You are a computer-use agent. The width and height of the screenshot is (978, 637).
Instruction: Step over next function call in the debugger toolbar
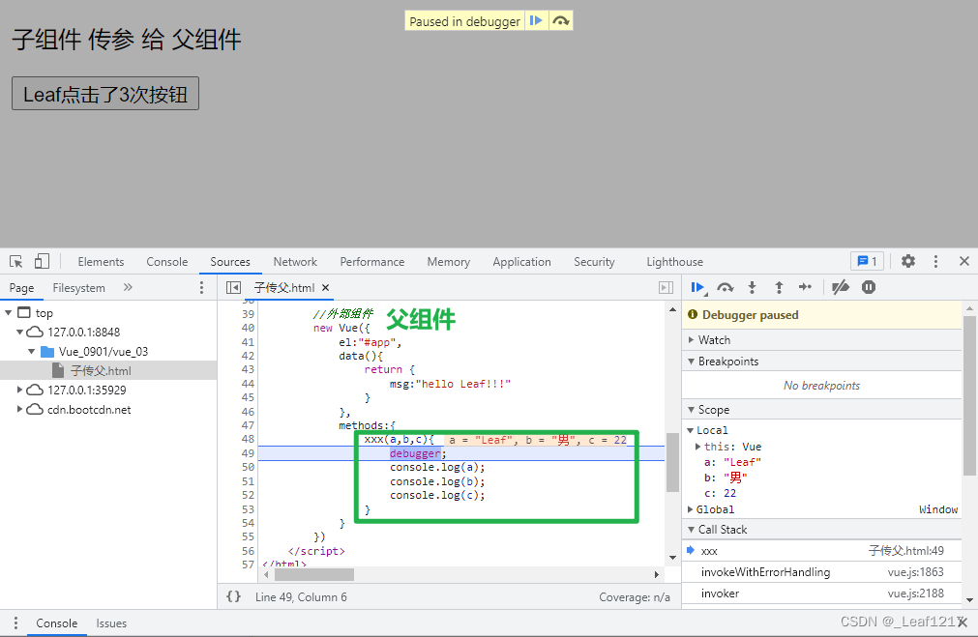coord(725,287)
